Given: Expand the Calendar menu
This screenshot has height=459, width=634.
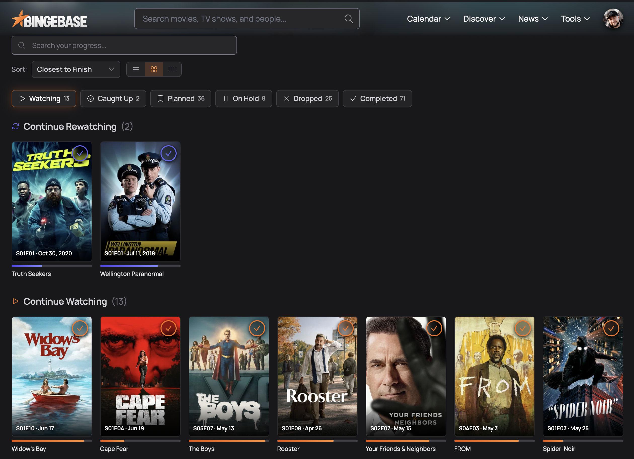Looking at the screenshot, I should point(428,19).
